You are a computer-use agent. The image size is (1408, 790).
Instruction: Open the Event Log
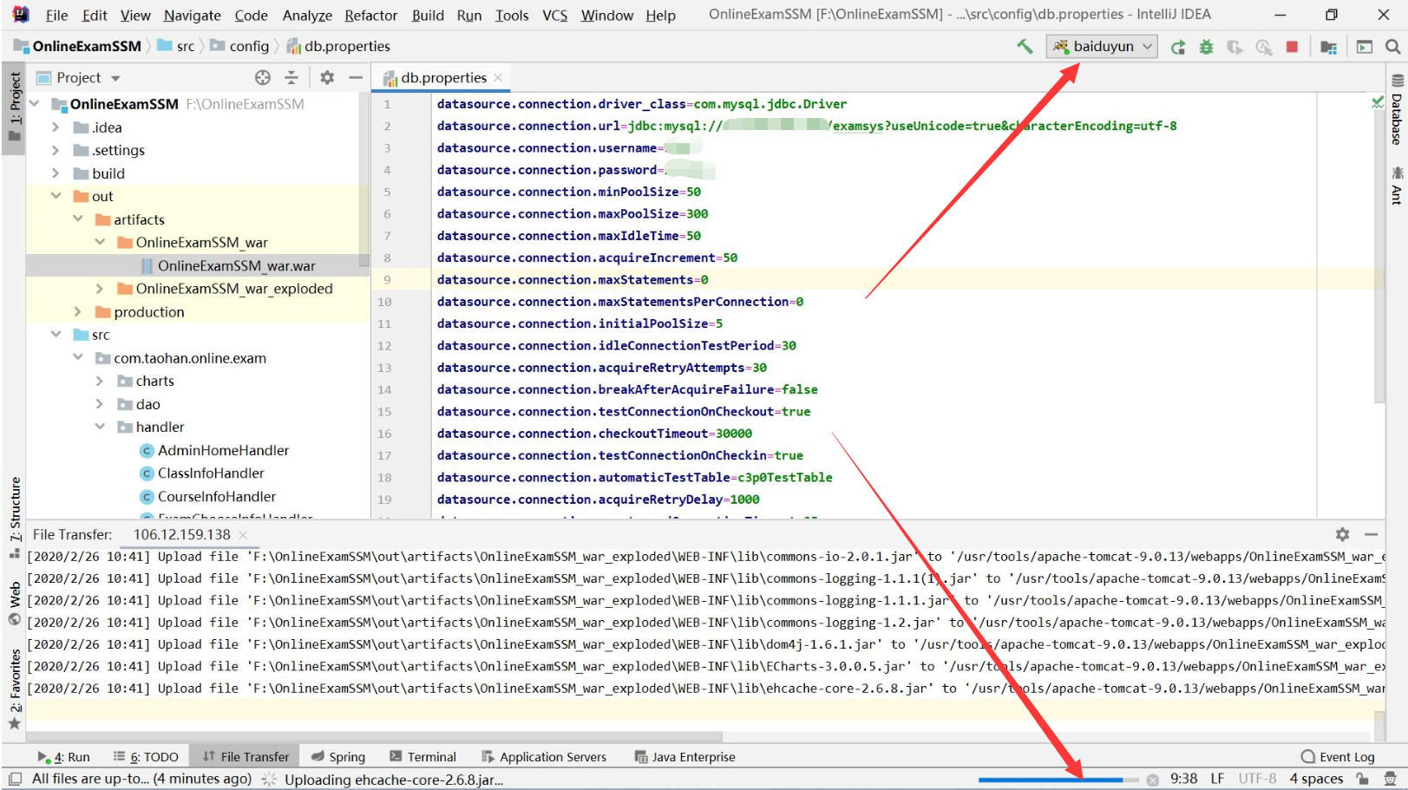(1338, 757)
